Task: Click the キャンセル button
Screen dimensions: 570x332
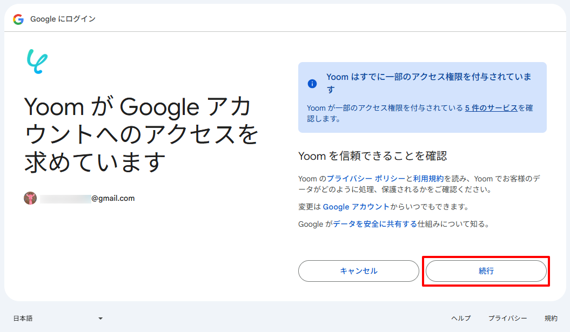Action: [x=358, y=271]
